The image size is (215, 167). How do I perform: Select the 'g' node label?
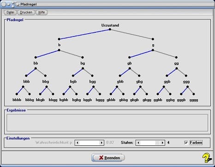pyautogui.click(x=153, y=45)
